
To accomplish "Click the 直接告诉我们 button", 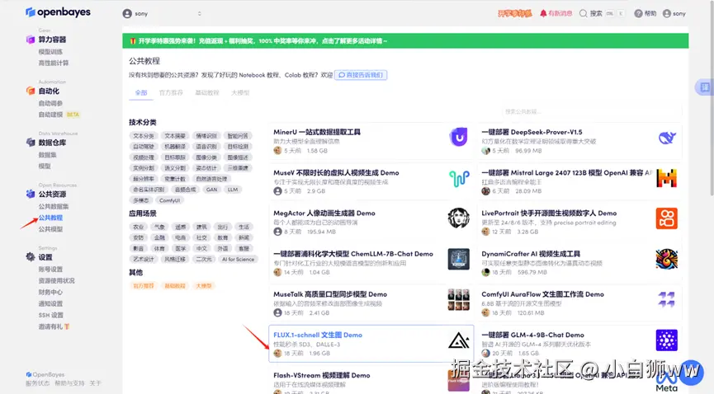I will (x=361, y=75).
